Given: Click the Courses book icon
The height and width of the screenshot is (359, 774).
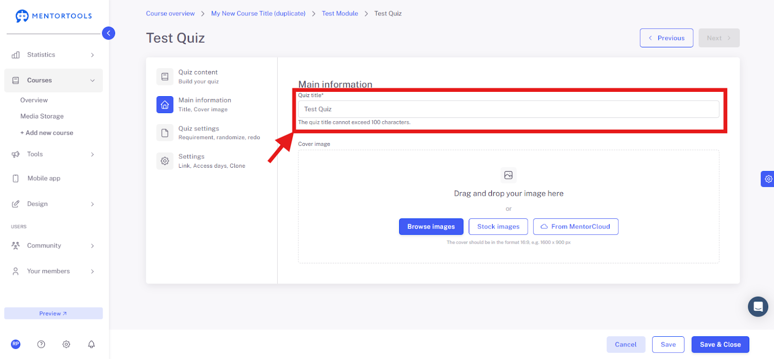Looking at the screenshot, I should 16,81.
